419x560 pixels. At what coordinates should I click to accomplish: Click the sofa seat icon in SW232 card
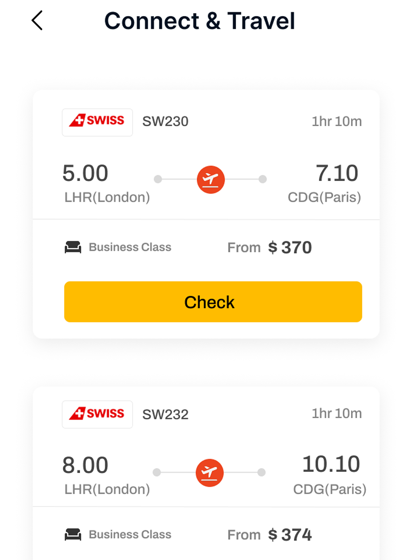coord(73,535)
